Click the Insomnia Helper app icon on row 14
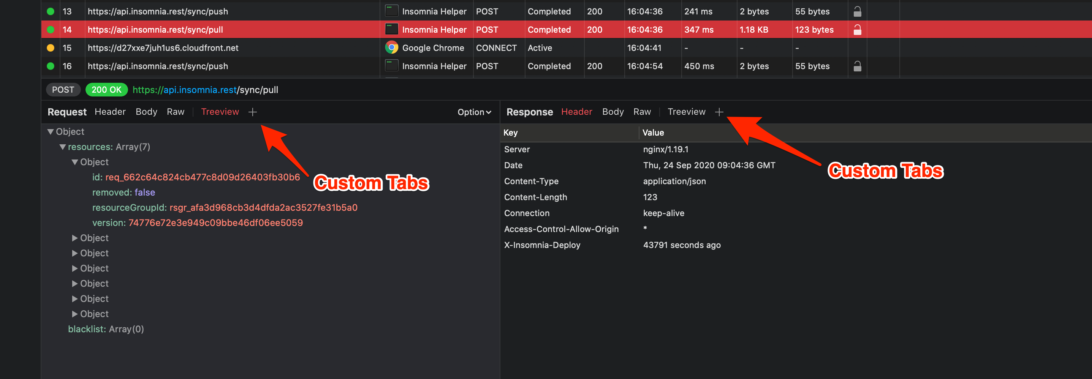Viewport: 1092px width, 379px height. 391,30
